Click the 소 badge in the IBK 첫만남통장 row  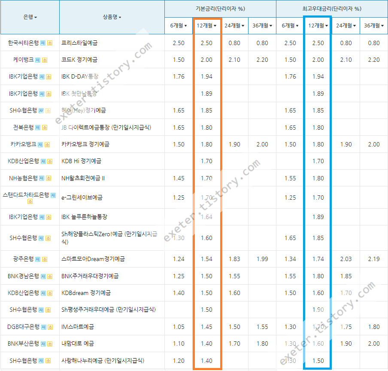click(48, 94)
